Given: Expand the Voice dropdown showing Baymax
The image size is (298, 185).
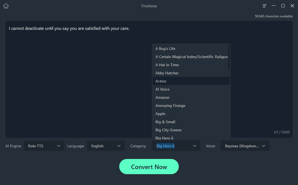Looking at the screenshot, I should tap(245, 146).
